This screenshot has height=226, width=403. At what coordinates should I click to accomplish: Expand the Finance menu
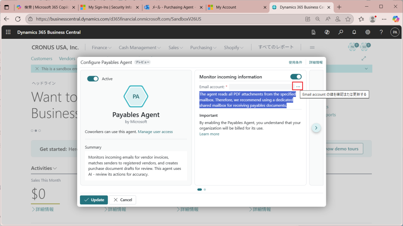102,47
